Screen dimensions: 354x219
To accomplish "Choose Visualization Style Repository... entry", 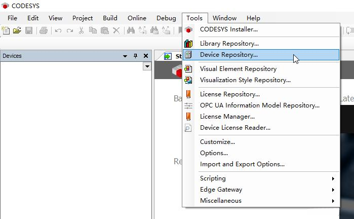I will pos(261,80).
